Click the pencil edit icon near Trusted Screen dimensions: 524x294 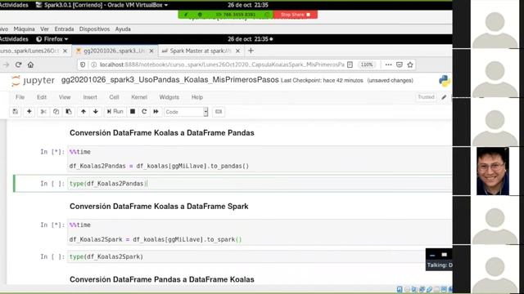(444, 97)
